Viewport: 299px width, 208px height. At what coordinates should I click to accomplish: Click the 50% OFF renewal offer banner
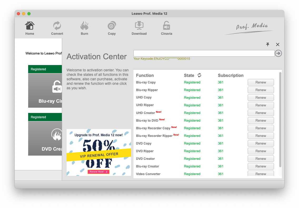coord(99,152)
